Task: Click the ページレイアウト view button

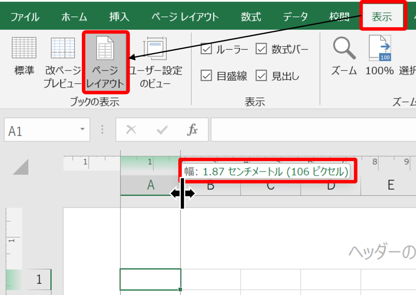Action: point(105,61)
